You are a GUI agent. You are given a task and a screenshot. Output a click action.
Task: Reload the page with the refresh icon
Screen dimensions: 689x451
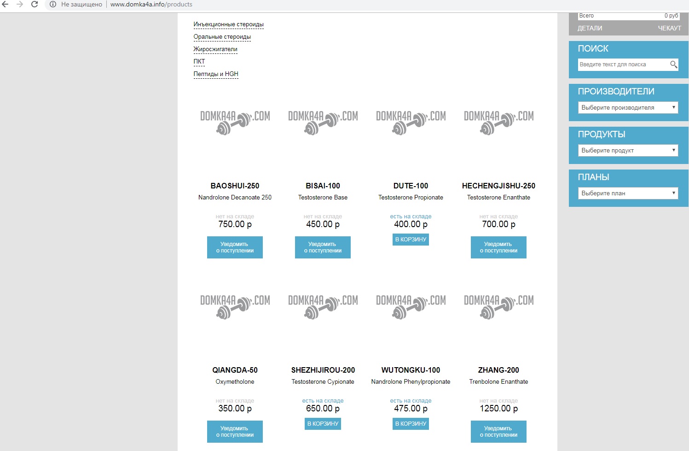pos(35,4)
